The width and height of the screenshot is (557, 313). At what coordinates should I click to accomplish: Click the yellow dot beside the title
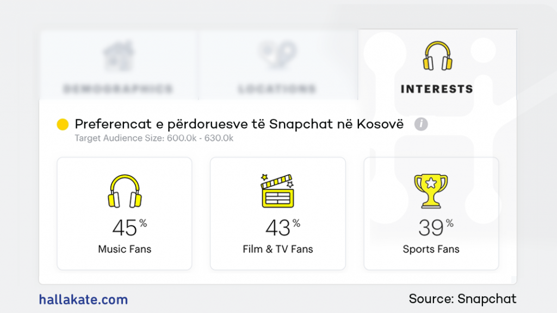pyautogui.click(x=63, y=124)
